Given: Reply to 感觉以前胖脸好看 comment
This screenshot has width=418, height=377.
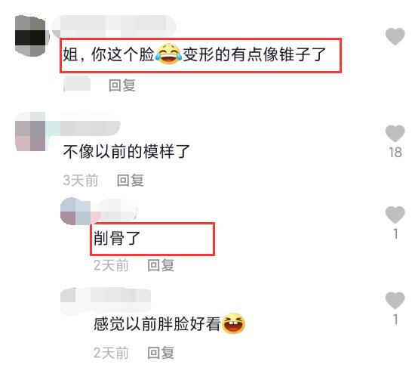Looking at the screenshot, I should tap(161, 353).
